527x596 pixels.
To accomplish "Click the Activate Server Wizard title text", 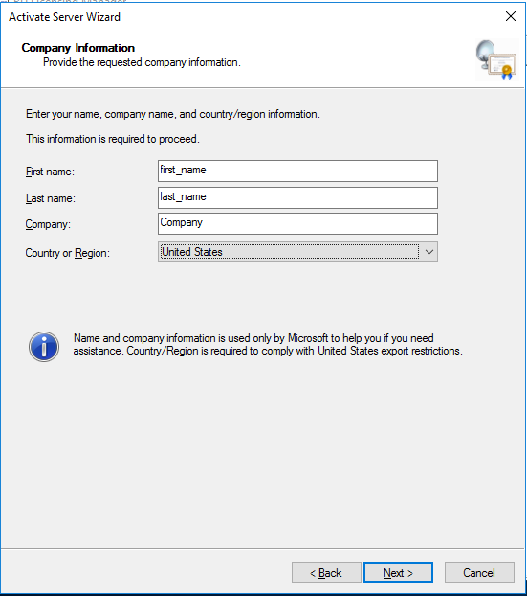I will coord(64,17).
